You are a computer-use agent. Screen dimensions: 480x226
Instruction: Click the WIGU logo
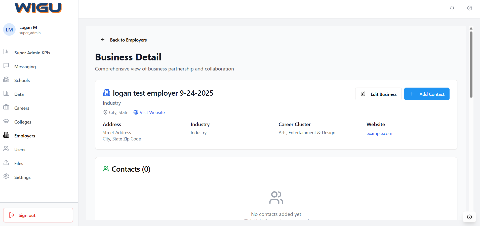[38, 8]
